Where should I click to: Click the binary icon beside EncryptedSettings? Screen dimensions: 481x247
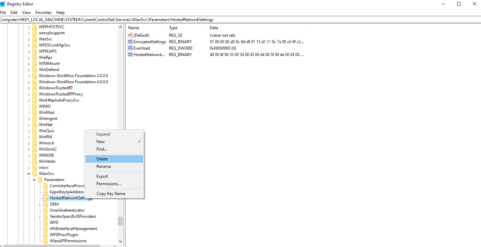click(130, 41)
